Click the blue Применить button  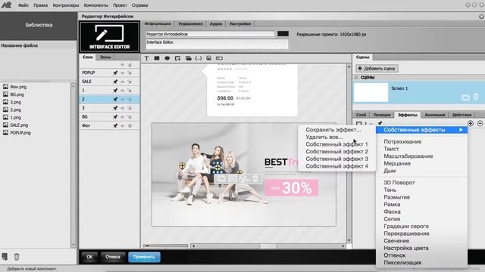[144, 257]
